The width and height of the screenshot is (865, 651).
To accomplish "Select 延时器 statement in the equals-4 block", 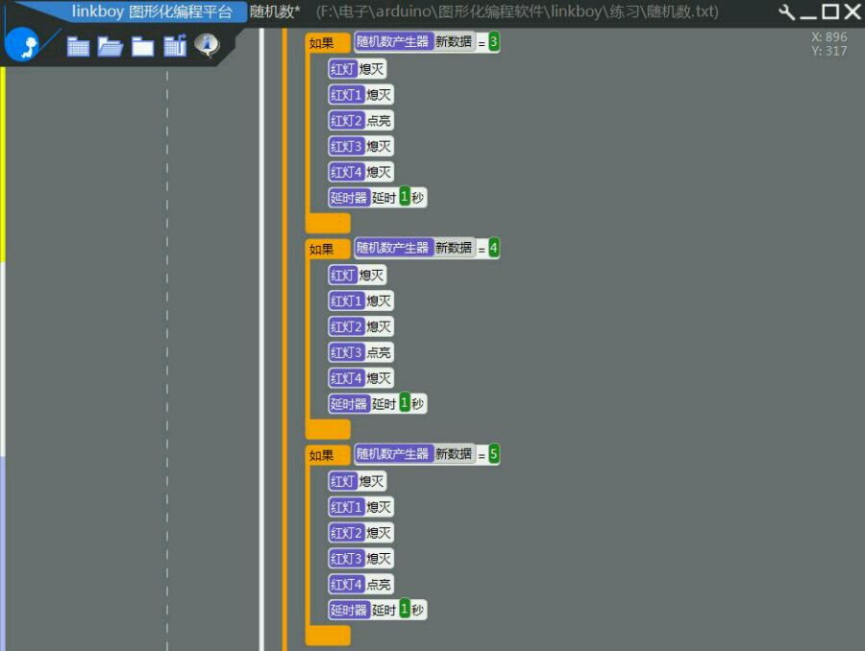I will (378, 403).
